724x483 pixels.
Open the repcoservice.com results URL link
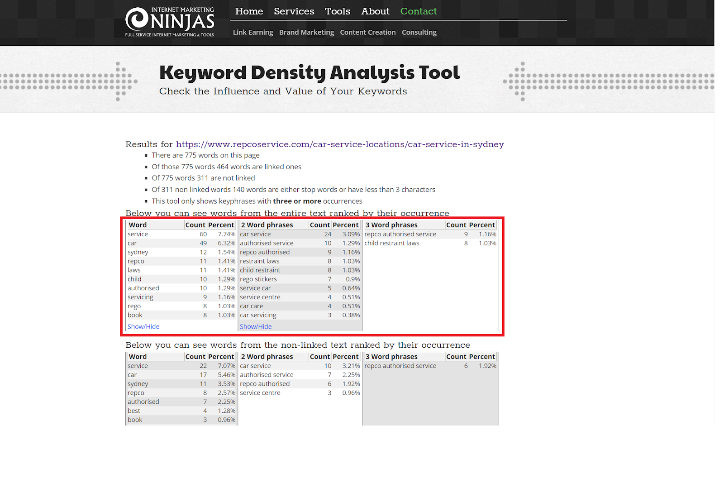340,144
